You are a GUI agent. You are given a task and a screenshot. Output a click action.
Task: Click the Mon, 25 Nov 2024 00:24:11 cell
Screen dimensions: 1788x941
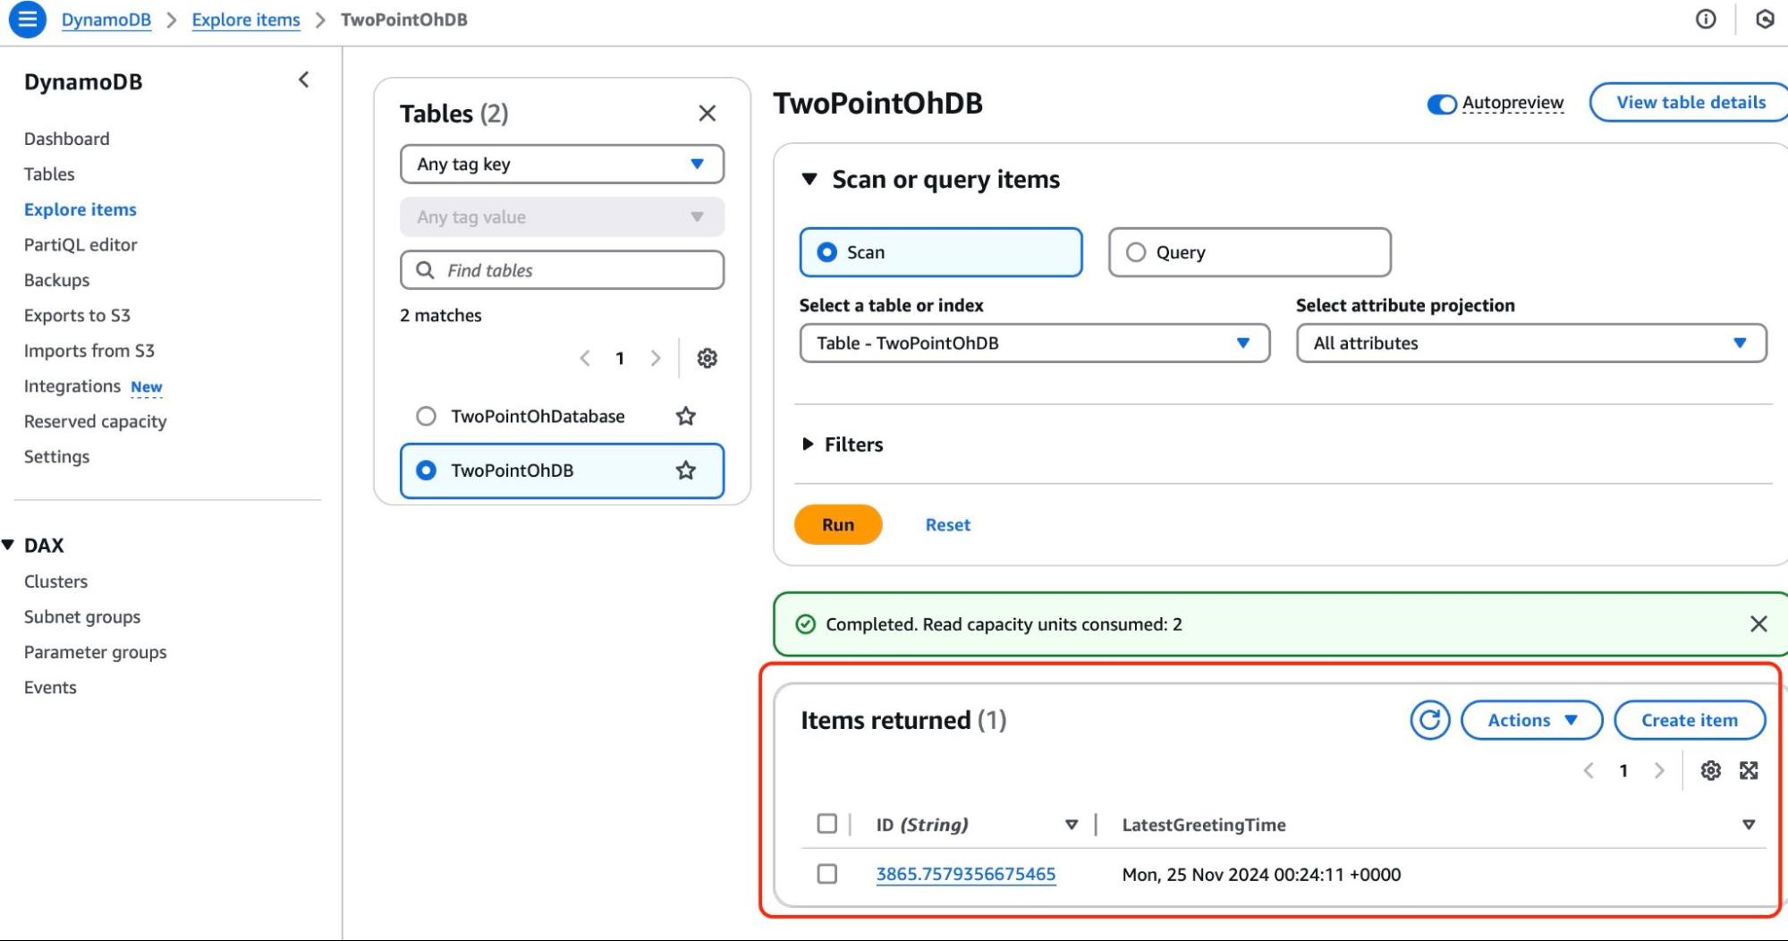[1261, 875]
